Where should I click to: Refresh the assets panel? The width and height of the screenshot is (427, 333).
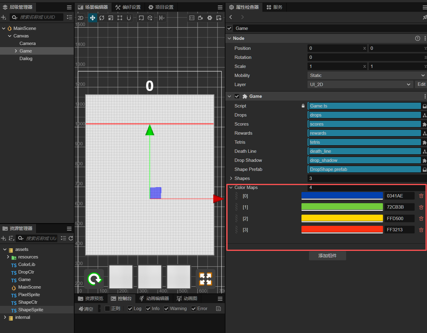point(71,238)
